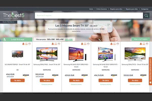This screenshot has height=101, width=152.
Task: Click the search magnifier button
Action: tap(146, 16)
